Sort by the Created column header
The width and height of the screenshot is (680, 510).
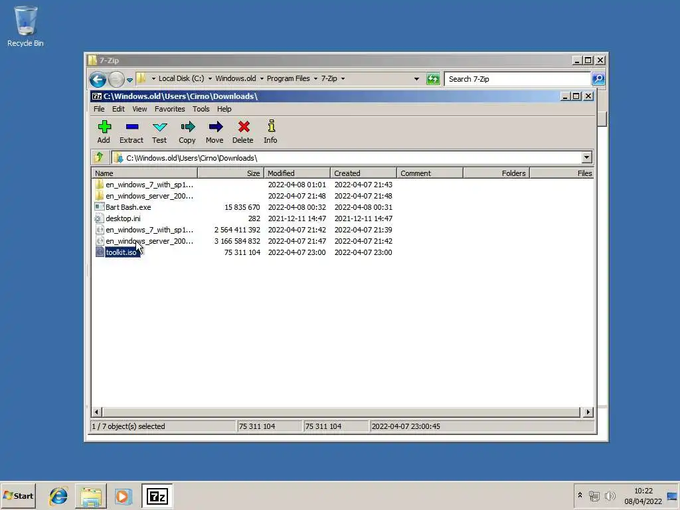click(363, 173)
